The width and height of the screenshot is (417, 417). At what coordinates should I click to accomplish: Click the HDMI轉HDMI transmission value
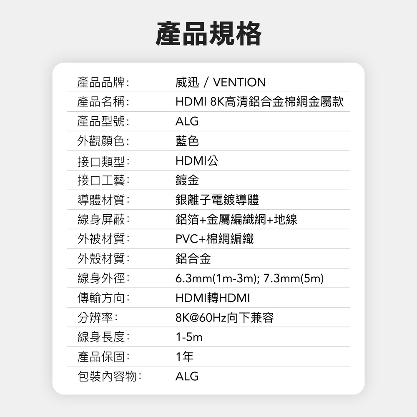click(x=213, y=298)
